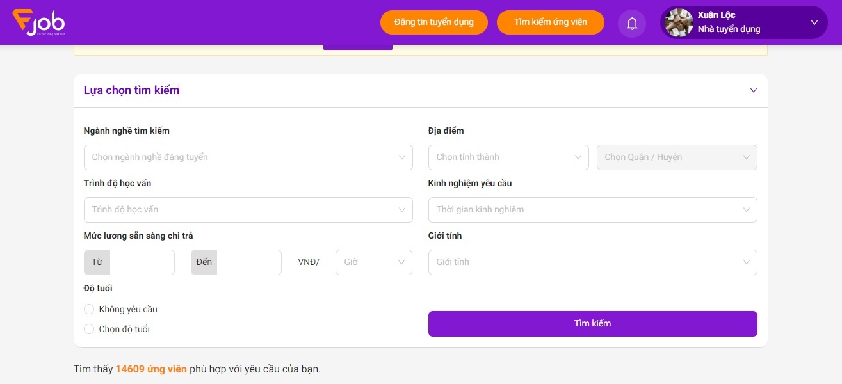Click the 'Đăng tin tuyển dụng' button

(434, 22)
